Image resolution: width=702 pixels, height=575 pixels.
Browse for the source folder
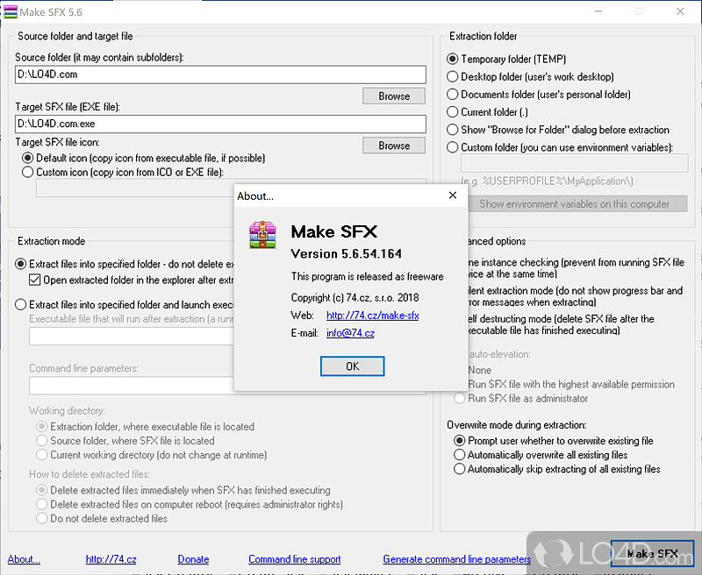click(394, 96)
